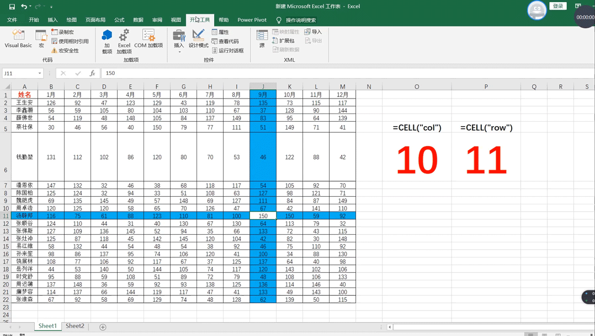The width and height of the screenshot is (595, 336).
Task: Open the 文件 tab
Action: (x=12, y=20)
